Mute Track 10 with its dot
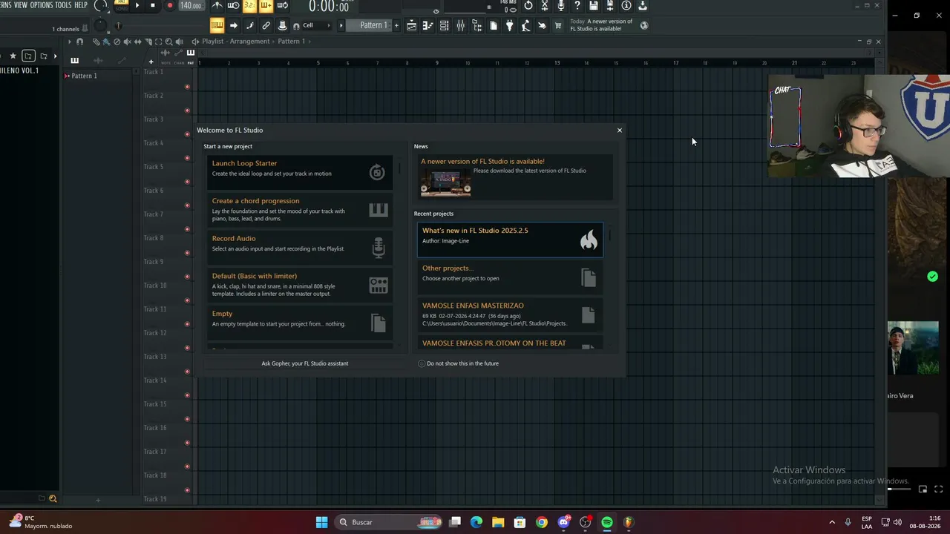 point(187,300)
